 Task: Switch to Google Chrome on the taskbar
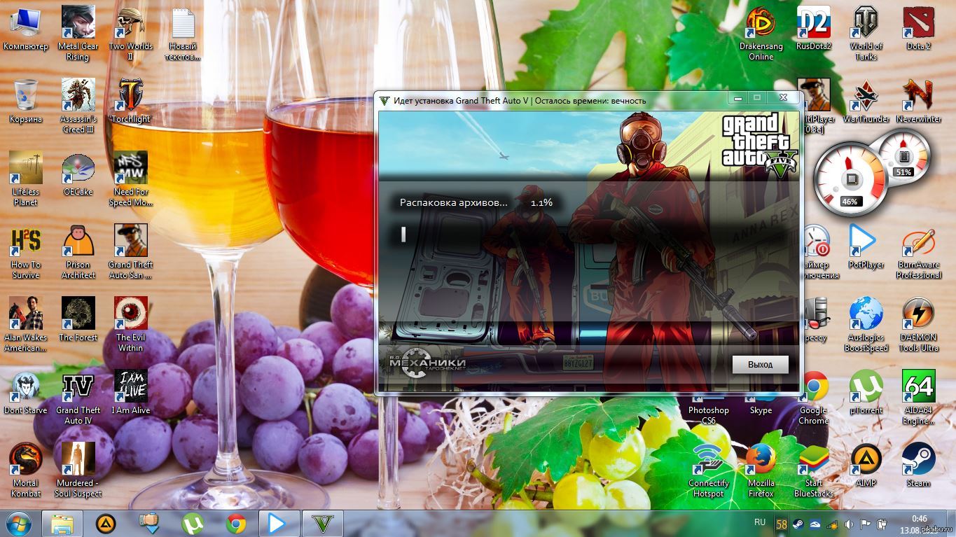pyautogui.click(x=236, y=524)
